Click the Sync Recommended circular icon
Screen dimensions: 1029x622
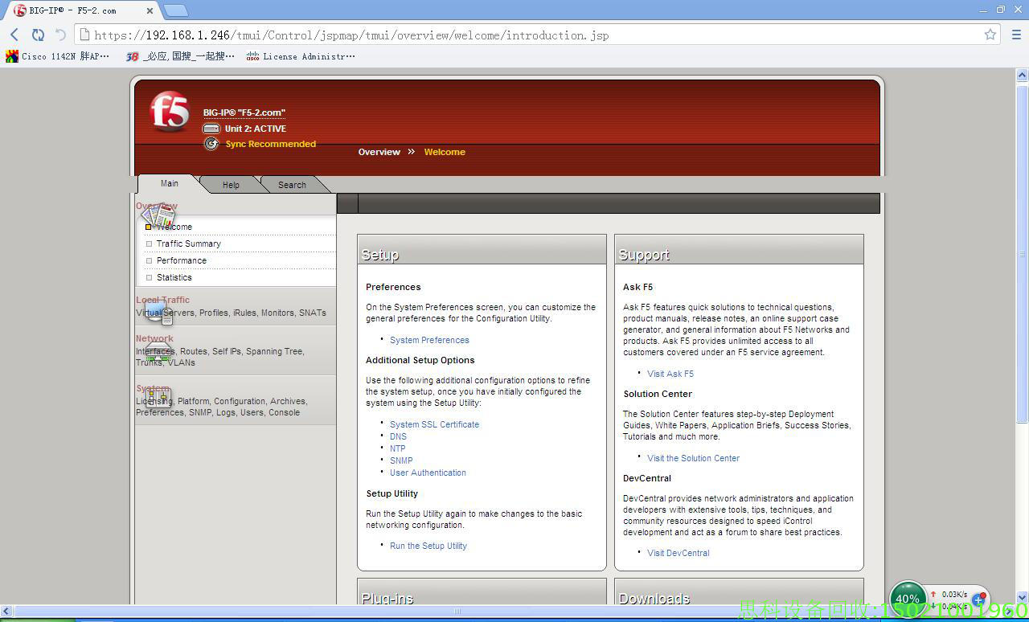click(x=211, y=144)
